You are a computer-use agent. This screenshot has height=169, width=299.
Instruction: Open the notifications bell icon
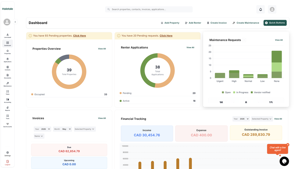tap(260, 9)
